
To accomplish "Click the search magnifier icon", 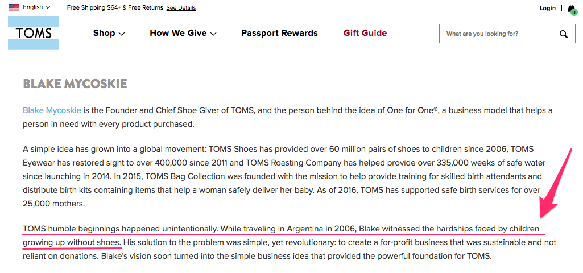I will pos(564,34).
